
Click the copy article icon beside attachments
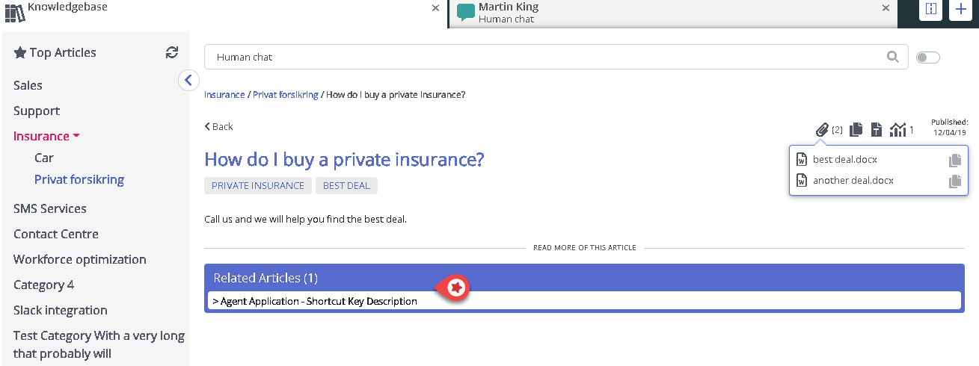856,130
